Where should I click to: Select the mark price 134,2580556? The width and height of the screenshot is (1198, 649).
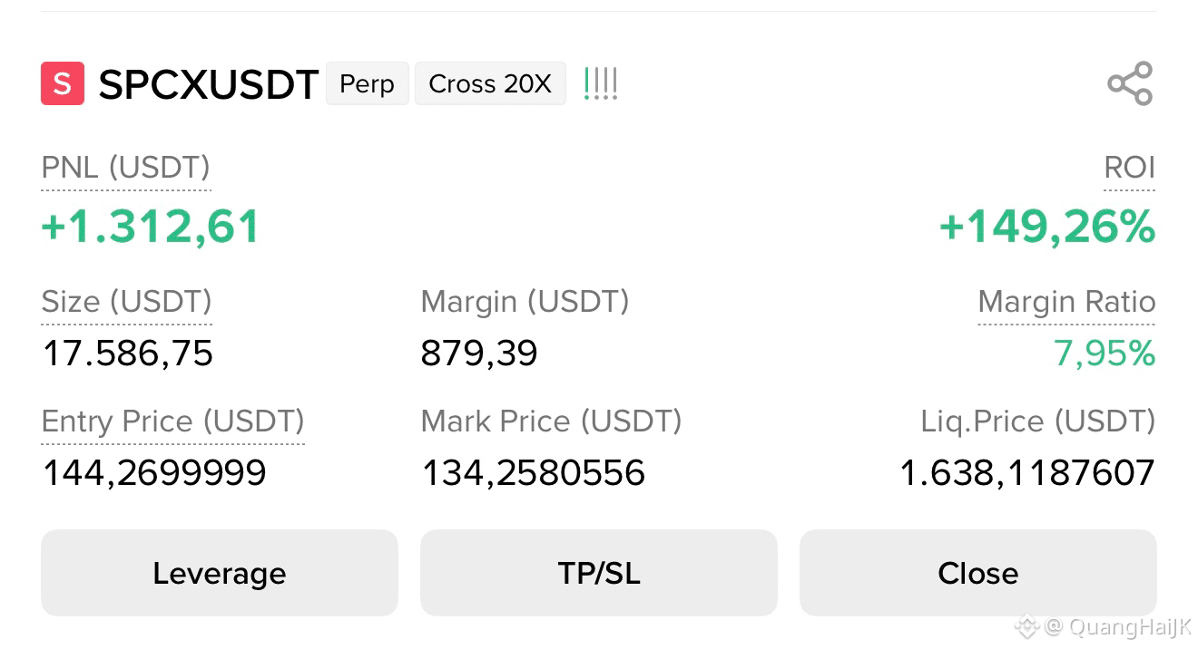click(x=534, y=473)
